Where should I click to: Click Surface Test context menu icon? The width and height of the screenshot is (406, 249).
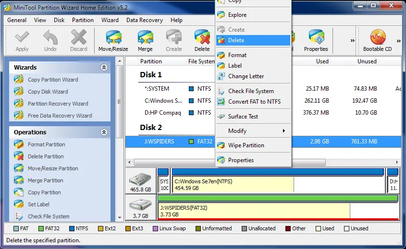(221, 117)
